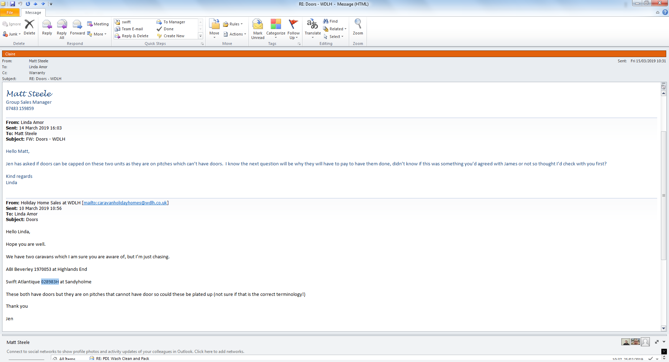Screen dimensions: 669x362
Task: Click sender name Matt Steele in From field
Action: [39, 61]
